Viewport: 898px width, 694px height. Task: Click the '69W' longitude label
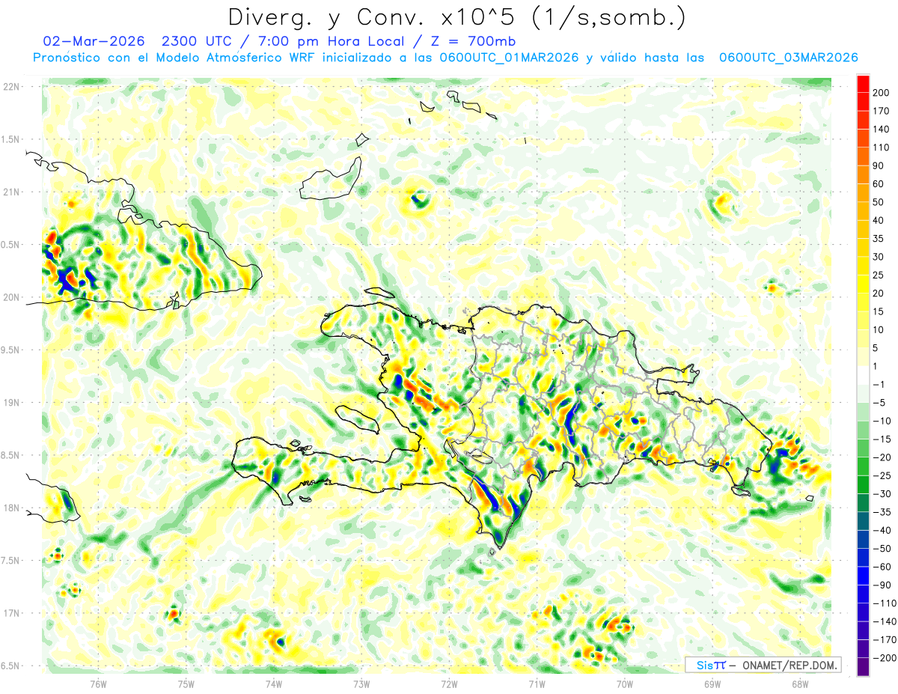click(x=712, y=684)
